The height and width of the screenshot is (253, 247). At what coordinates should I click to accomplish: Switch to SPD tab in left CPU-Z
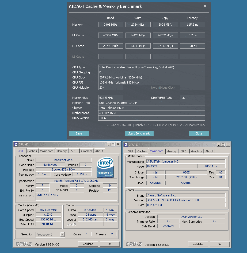click(74, 151)
